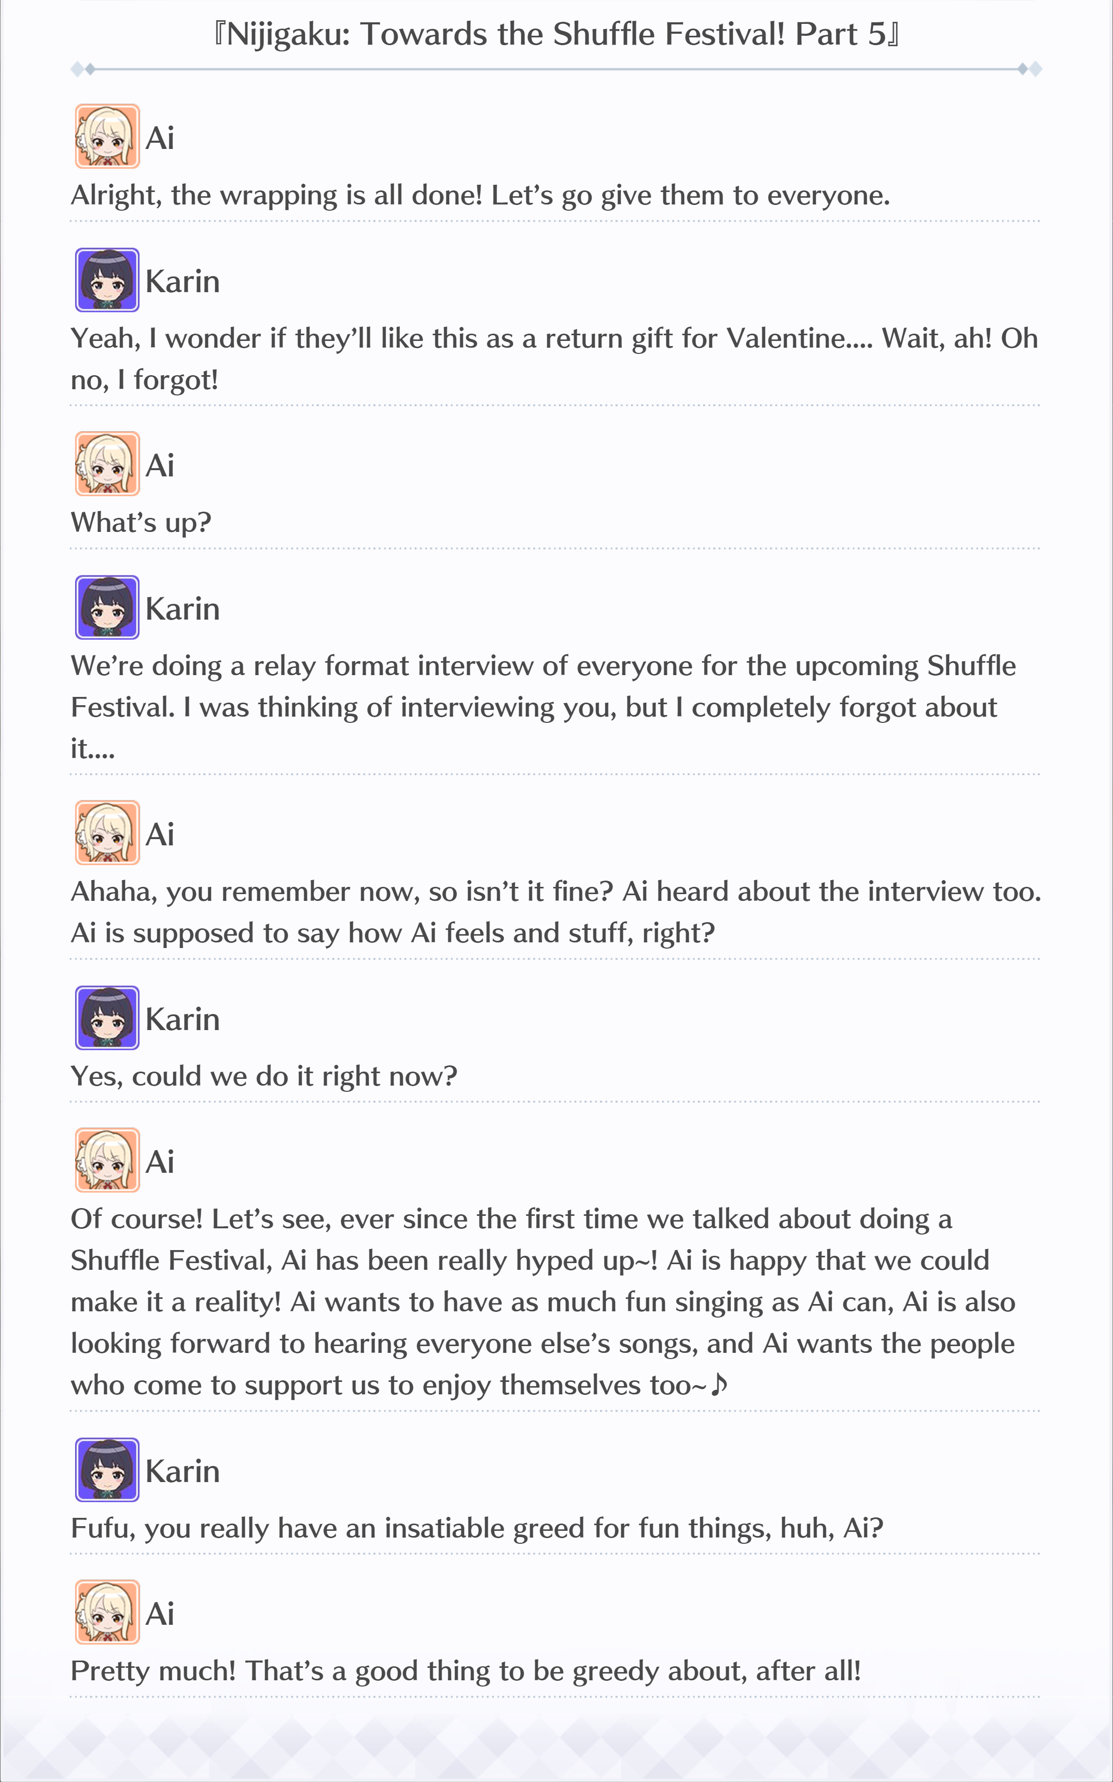Tap Ai's avatar above "What's up?"
The width and height of the screenshot is (1113, 1782).
click(x=107, y=464)
